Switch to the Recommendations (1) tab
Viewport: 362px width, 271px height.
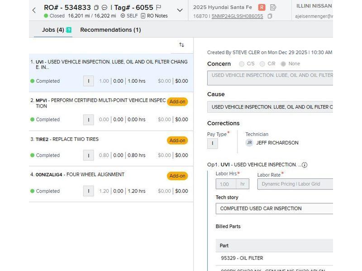click(110, 30)
